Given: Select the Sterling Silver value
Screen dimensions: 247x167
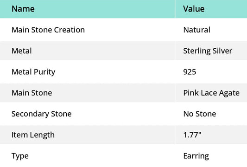Looking at the screenshot, I should 208,51.
